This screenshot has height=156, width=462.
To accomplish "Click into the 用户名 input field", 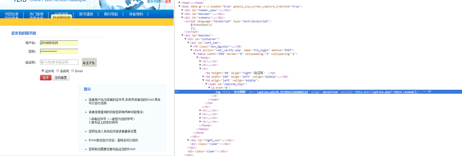I will pos(59,43).
